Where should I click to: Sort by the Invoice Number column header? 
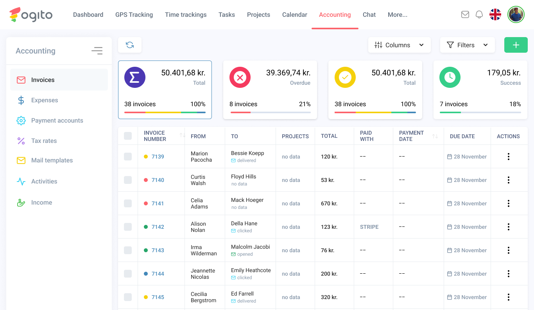click(155, 136)
